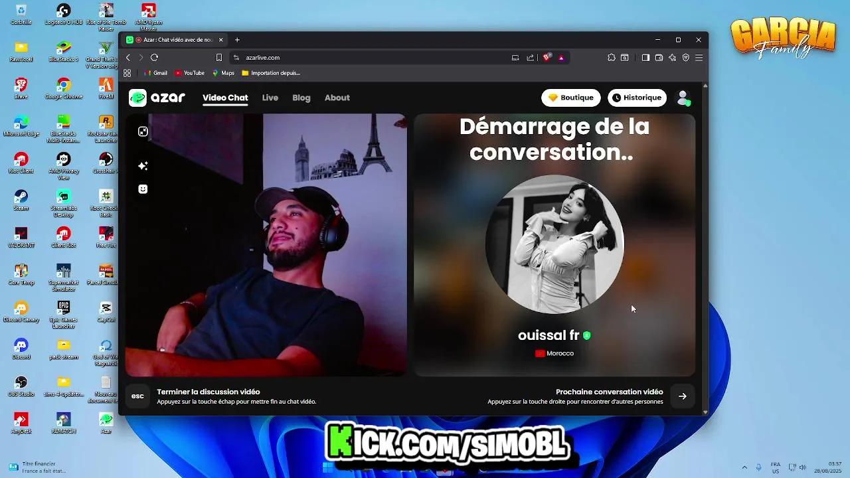
Task: Select the CapCut desktop icon
Action: 106,311
